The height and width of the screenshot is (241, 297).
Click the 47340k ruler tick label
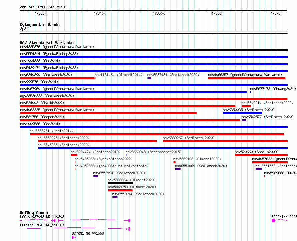(99, 13)
